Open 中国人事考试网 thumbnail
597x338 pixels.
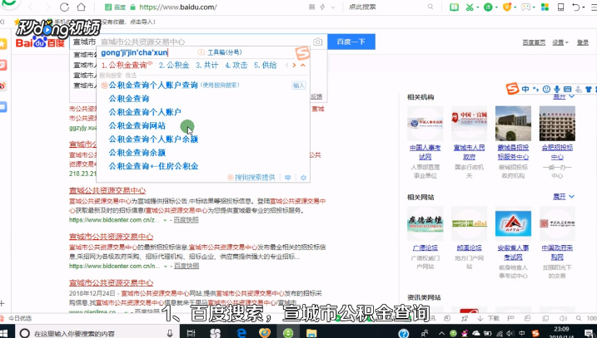point(425,124)
